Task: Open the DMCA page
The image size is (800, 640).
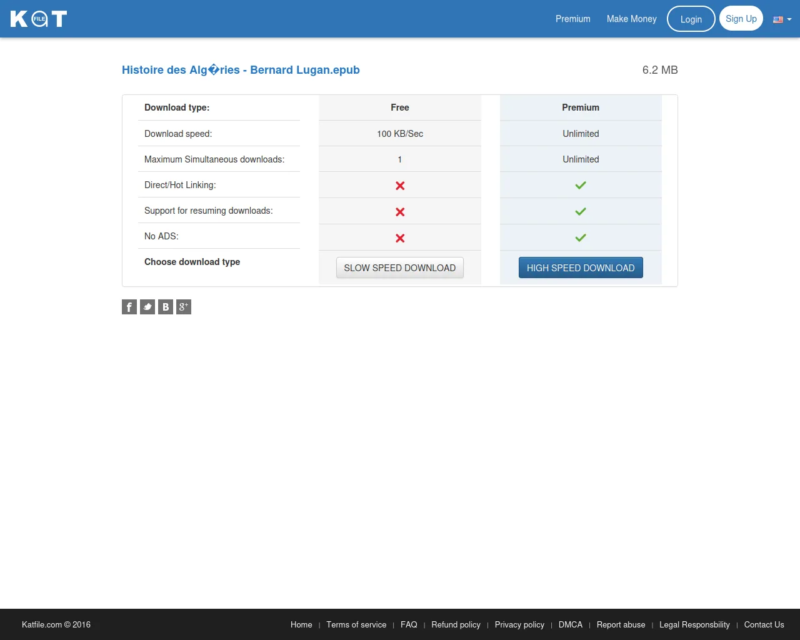Action: 570,624
